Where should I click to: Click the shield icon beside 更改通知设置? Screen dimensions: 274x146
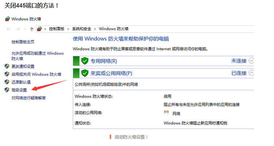[x=7, y=66]
